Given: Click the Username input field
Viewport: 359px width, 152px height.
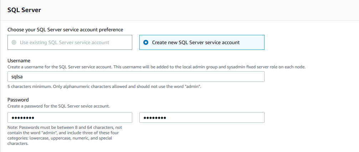Looking at the screenshot, I should click(135, 77).
